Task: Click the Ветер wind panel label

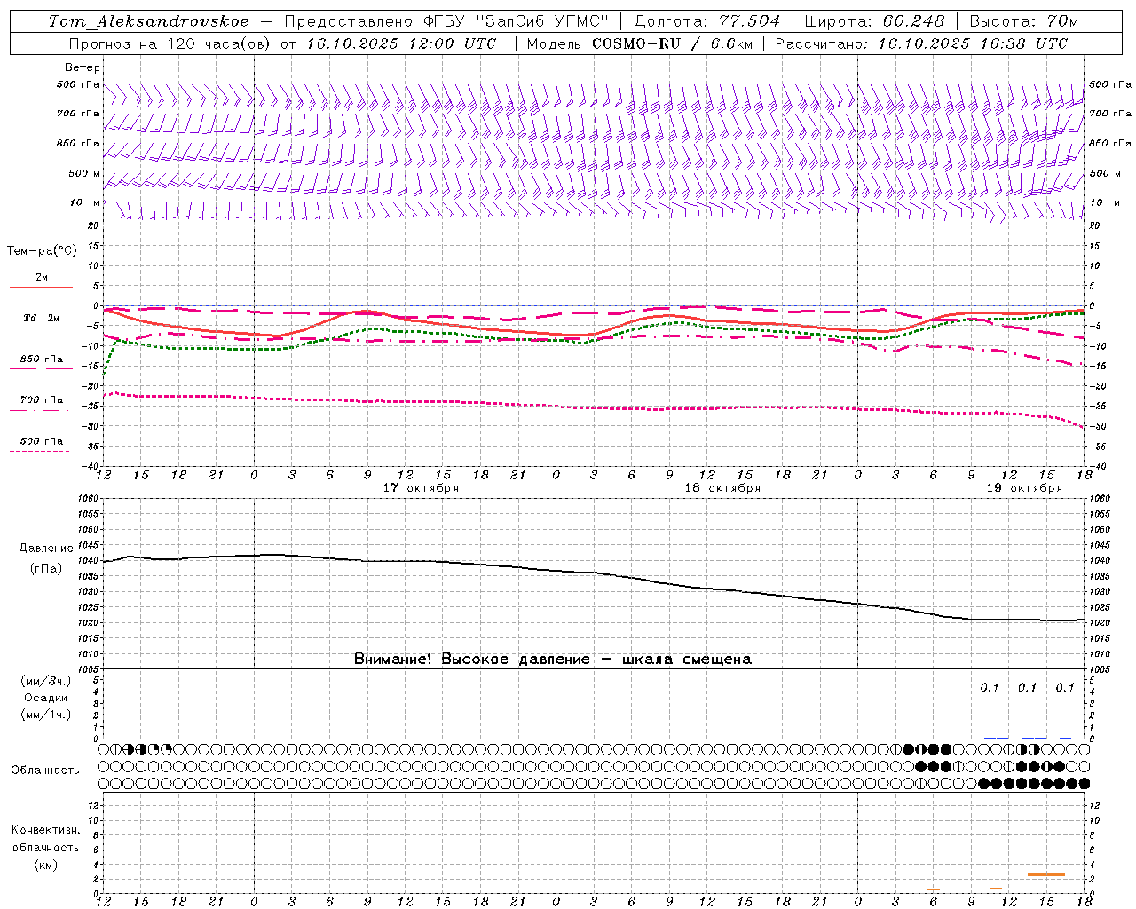Action: pyautogui.click(x=83, y=67)
